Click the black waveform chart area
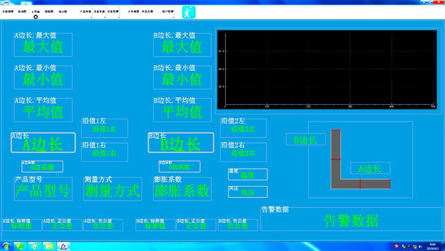 [327, 69]
